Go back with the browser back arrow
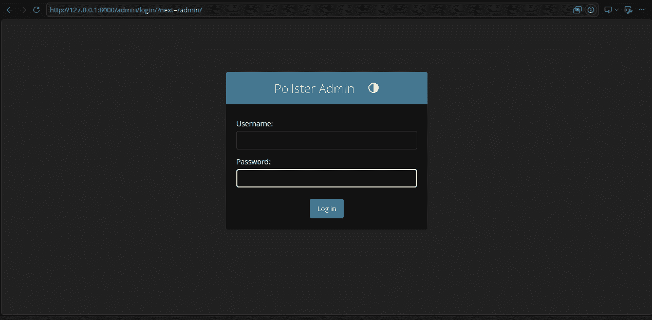Screen dimensions: 652x320 (9, 10)
